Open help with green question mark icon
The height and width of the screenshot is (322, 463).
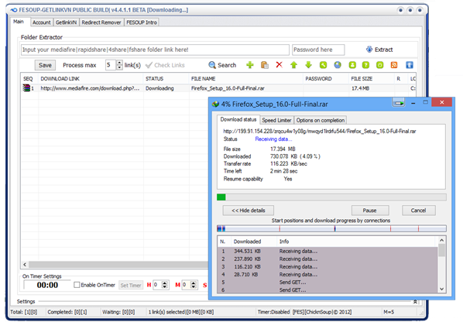pos(365,65)
